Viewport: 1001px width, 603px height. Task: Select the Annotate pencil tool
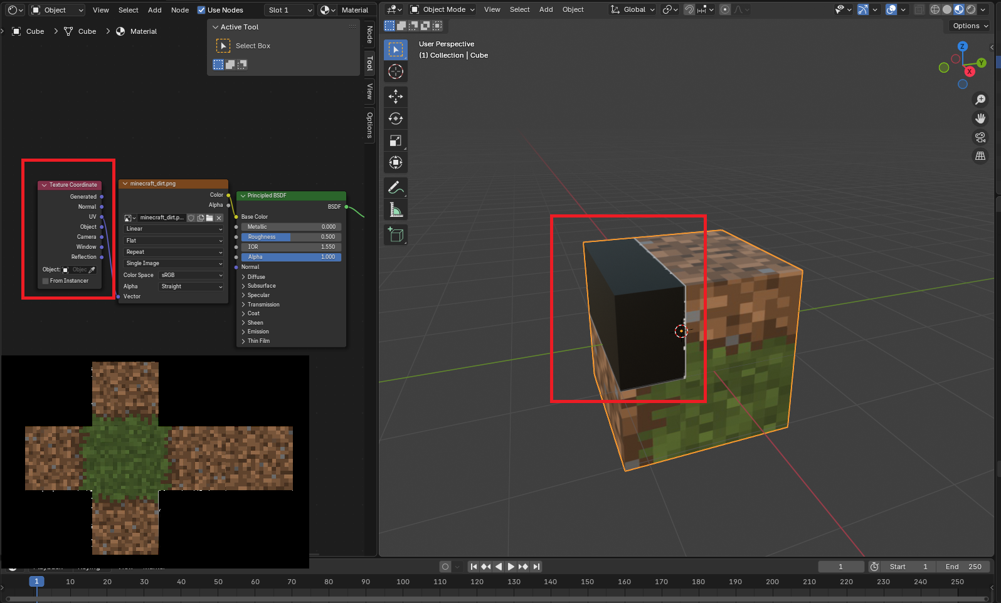[395, 187]
